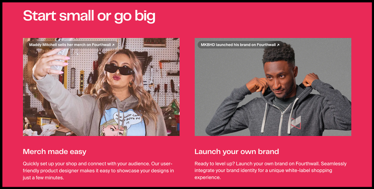374x189 pixels.
Task: Click the white-label shopping experience paragraph
Action: coord(271,171)
